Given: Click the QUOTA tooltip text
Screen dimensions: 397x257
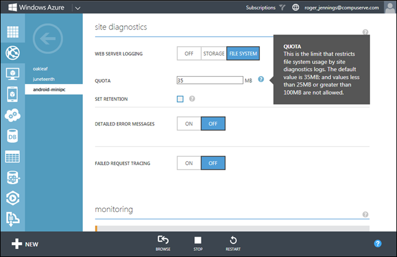Looking at the screenshot, I should click(322, 70).
